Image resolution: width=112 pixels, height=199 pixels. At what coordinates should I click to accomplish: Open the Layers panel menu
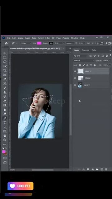click(x=110, y=50)
